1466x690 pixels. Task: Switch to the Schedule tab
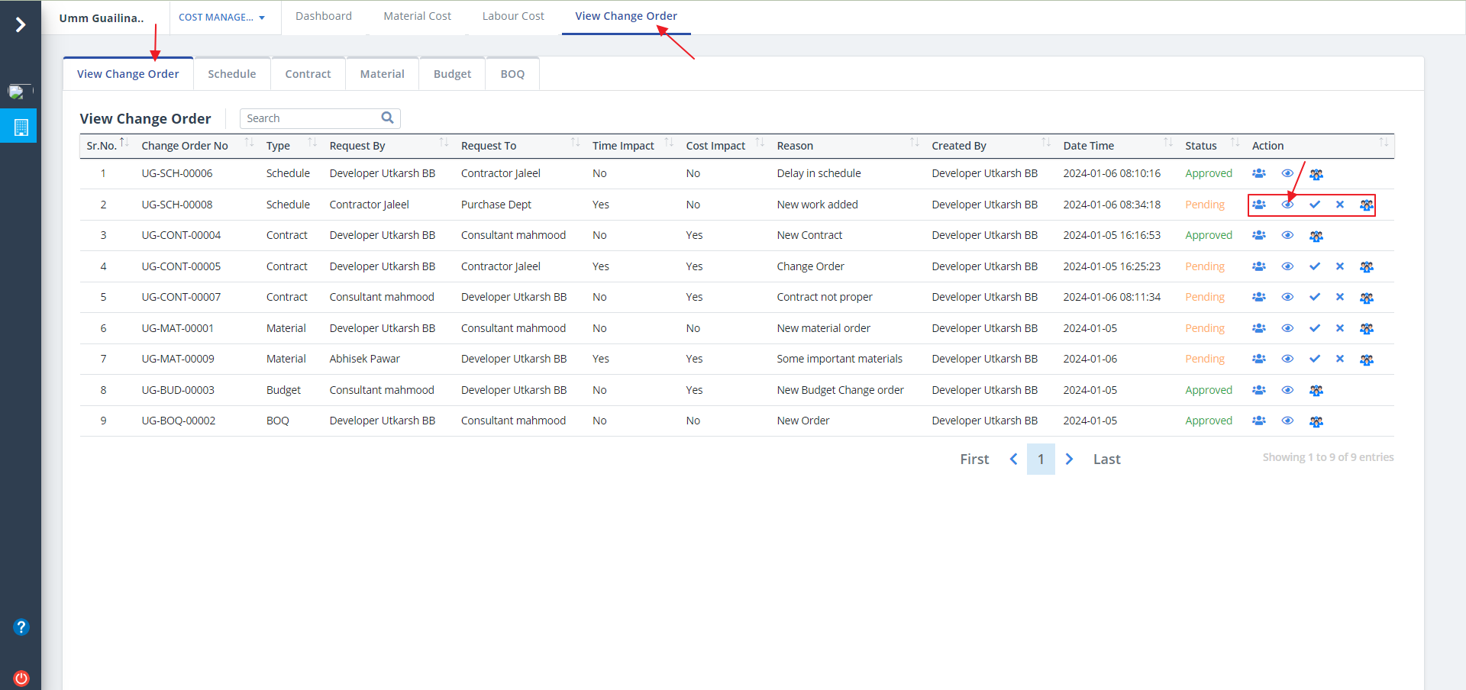tap(231, 74)
